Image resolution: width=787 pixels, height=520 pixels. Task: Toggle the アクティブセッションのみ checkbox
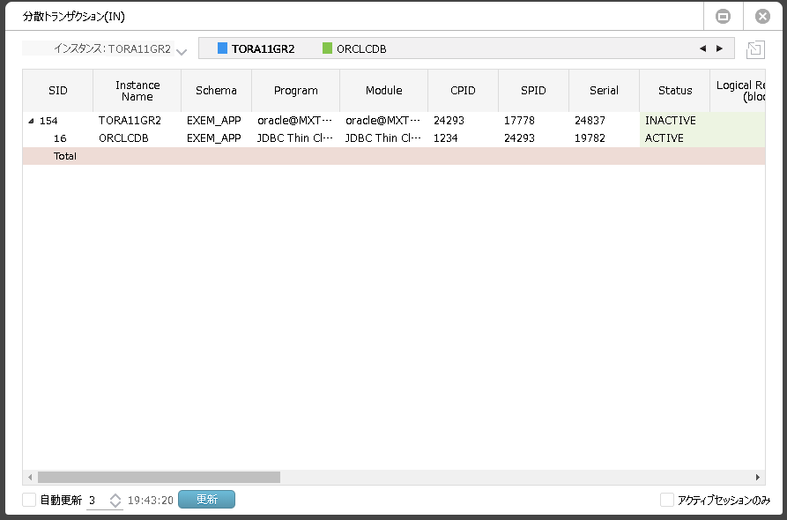click(x=666, y=500)
